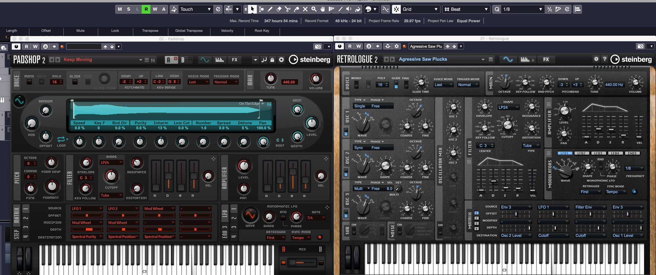This screenshot has width=656, height=275.
Task: Toggle Retrologue plugin power button
Action: point(340,46)
